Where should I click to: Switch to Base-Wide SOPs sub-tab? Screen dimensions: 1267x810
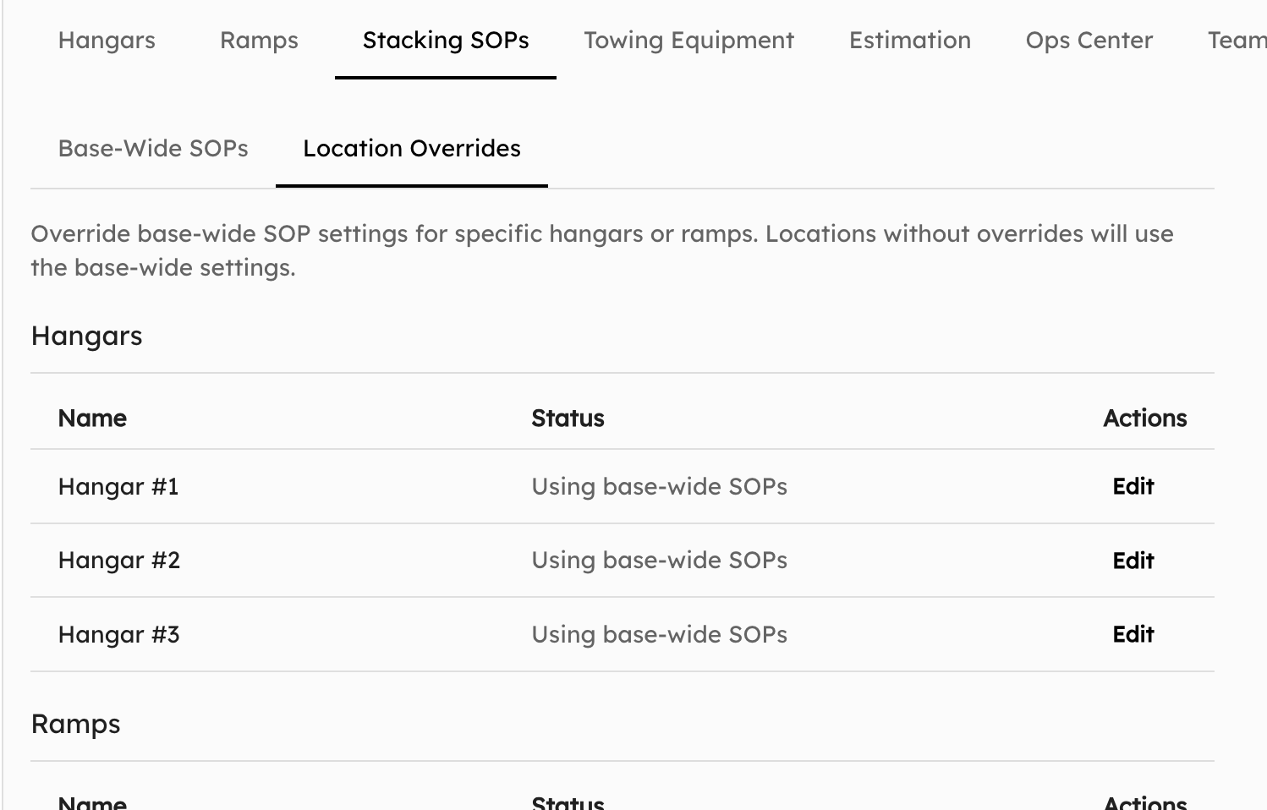152,148
